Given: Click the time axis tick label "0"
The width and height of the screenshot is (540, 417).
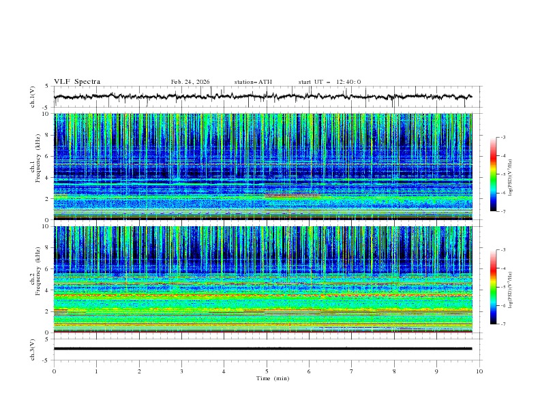Looking at the screenshot, I should [x=54, y=371].
